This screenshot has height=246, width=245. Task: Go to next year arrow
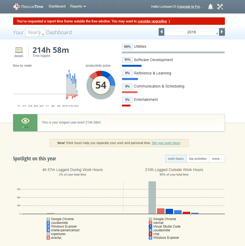pos(222,32)
